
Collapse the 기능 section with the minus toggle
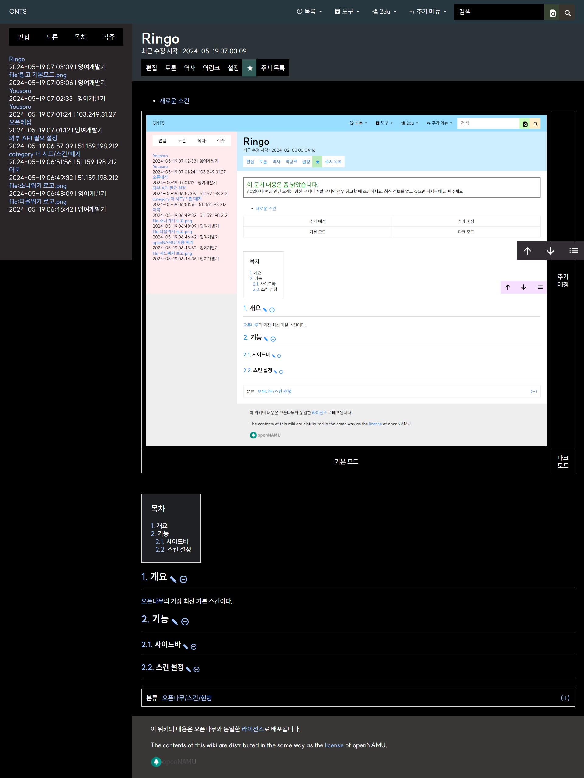tap(186, 621)
